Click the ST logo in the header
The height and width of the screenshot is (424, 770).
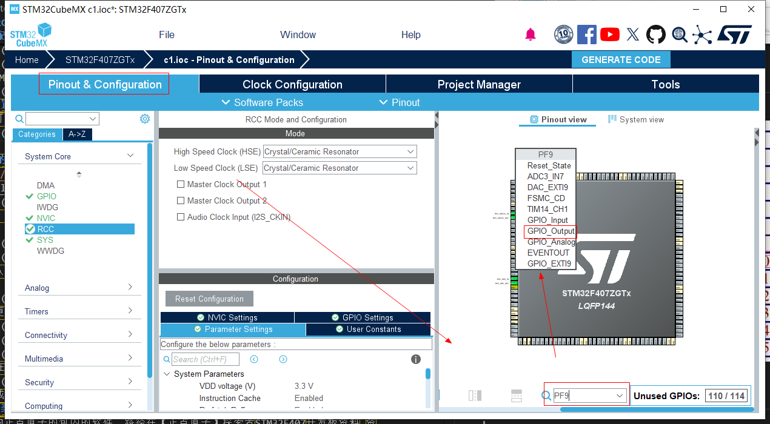[x=734, y=35]
